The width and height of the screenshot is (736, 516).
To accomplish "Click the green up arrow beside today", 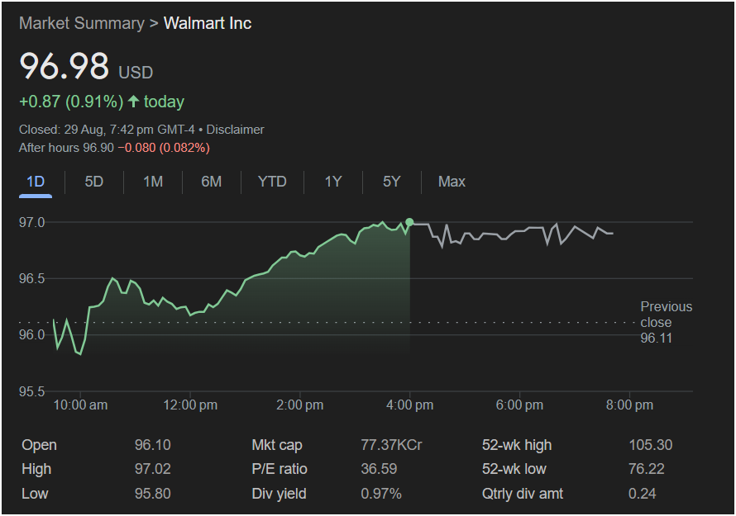I will pyautogui.click(x=134, y=102).
